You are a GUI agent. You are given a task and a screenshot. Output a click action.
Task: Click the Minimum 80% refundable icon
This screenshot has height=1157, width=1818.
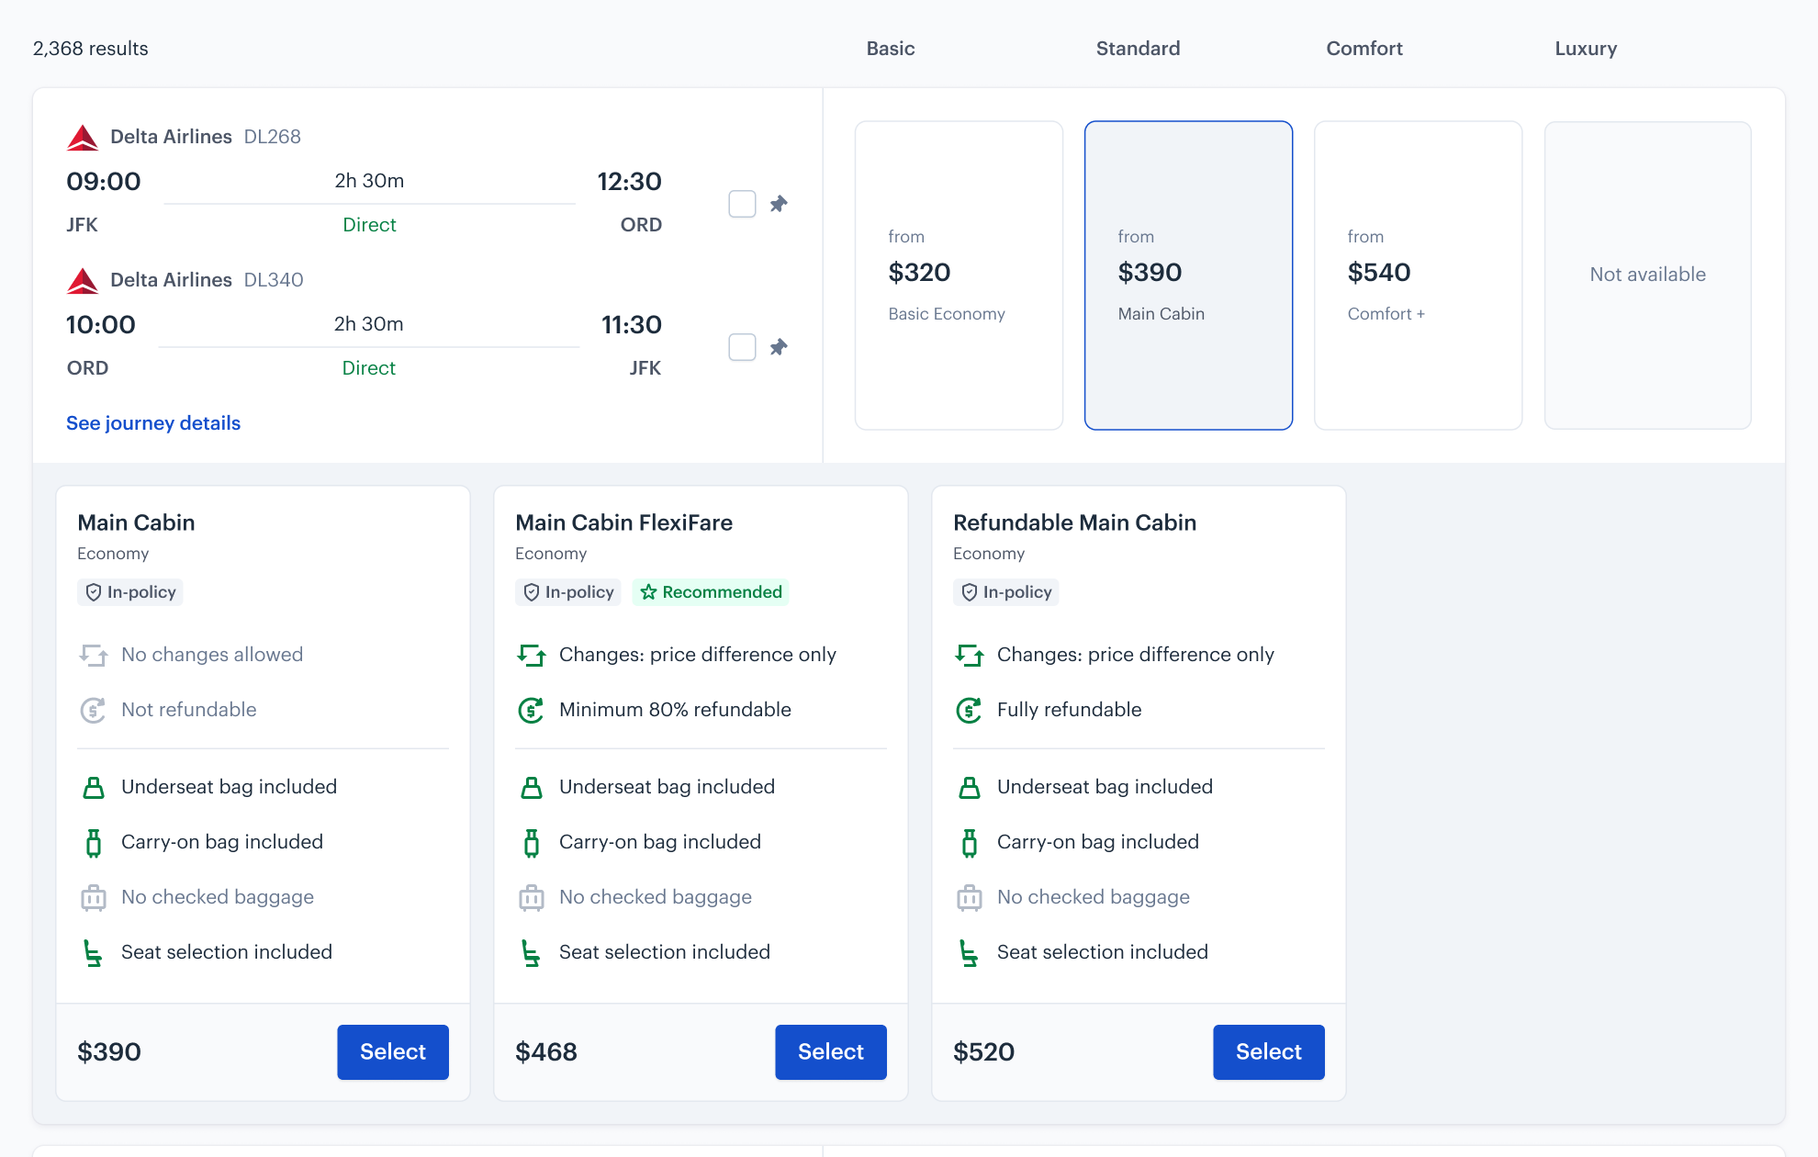pyautogui.click(x=531, y=710)
